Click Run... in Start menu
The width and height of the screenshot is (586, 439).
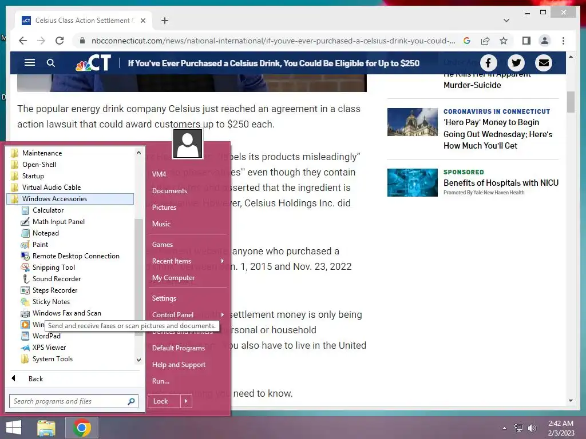click(x=161, y=381)
